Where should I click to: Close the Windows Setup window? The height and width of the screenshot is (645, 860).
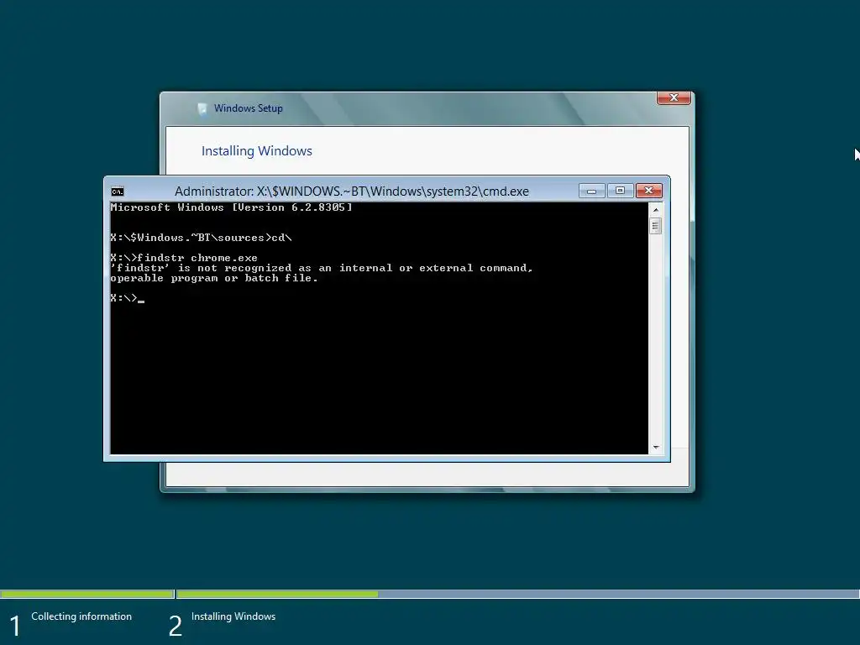(x=674, y=97)
